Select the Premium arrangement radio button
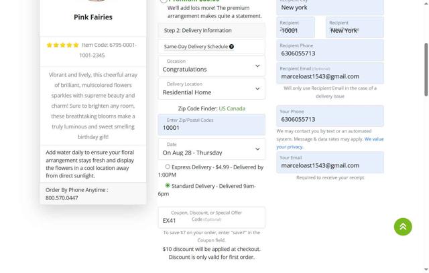Image resolution: width=429 pixels, height=273 pixels. (x=164, y=1)
